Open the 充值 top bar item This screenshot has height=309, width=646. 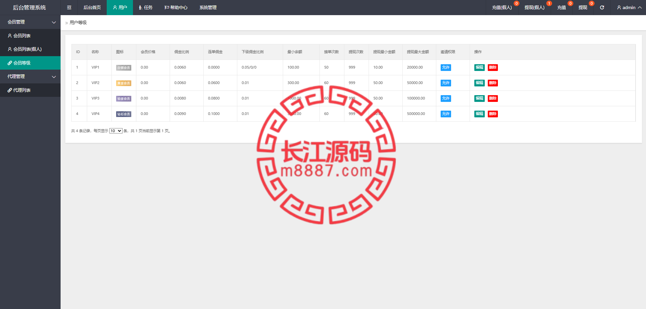(x=562, y=7)
